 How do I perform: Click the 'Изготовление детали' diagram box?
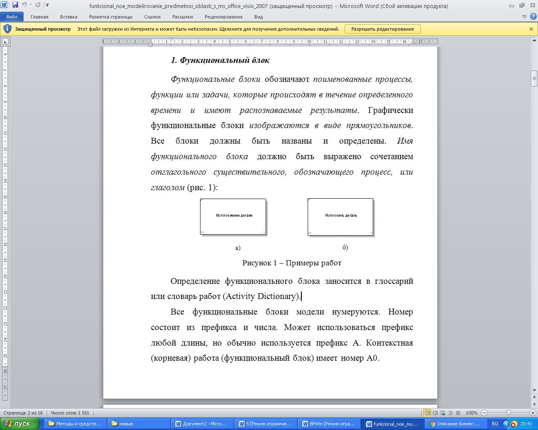234,217
